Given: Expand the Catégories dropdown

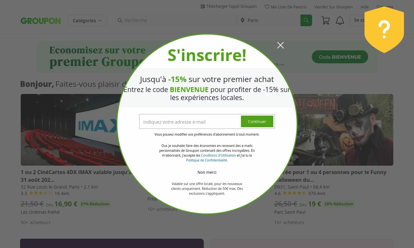Looking at the screenshot, I should pyautogui.click(x=88, y=20).
